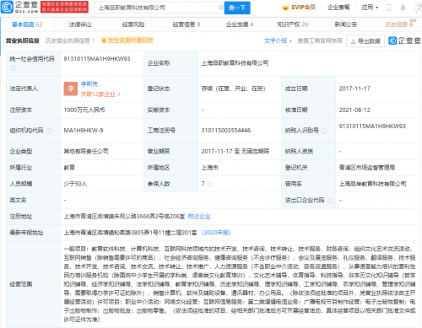Open the 附近企业 link after address
The height and width of the screenshot is (328, 422).
click(x=199, y=216)
